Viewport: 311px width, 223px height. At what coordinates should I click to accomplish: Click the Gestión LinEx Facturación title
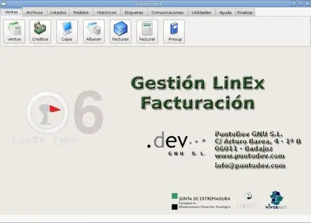click(x=198, y=93)
